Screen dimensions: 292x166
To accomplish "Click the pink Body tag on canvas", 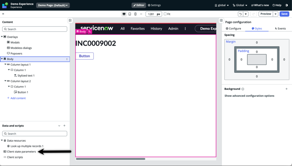I will coord(81,32).
